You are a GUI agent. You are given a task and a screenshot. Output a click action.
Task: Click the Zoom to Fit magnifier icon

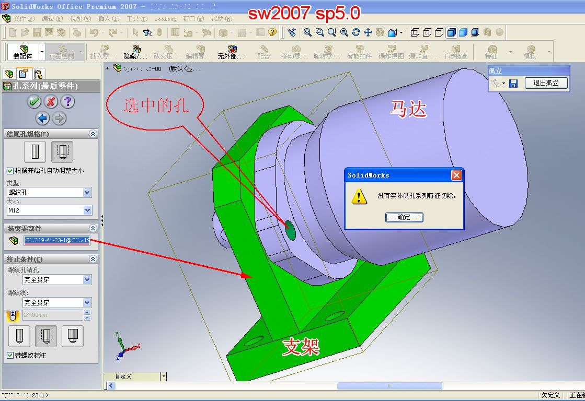pos(307,32)
